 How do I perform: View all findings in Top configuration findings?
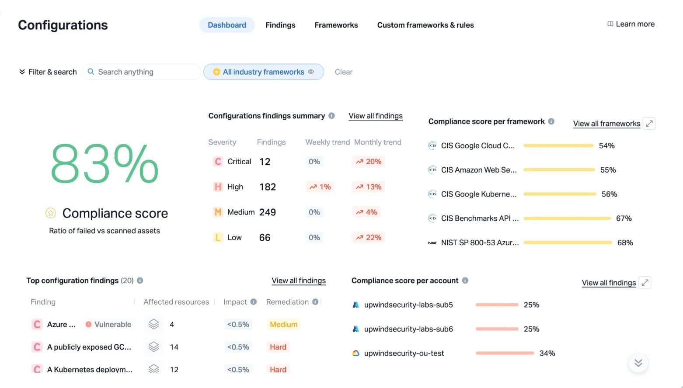click(299, 281)
